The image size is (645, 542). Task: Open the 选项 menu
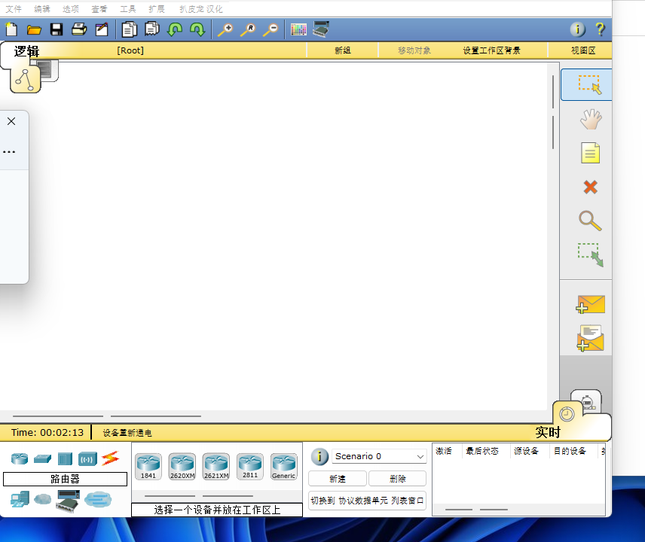(71, 9)
